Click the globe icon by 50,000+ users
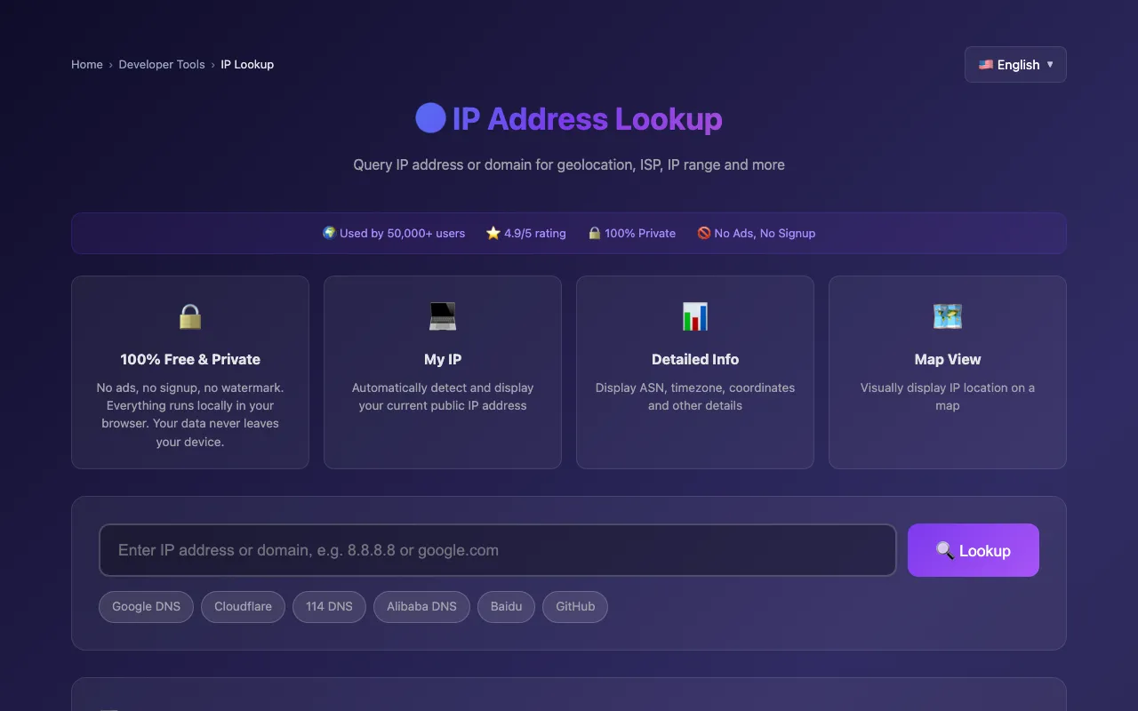 click(x=329, y=233)
